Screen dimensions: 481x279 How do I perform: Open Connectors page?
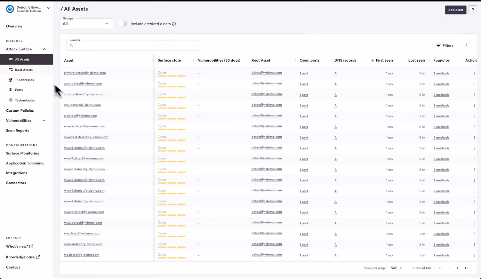(x=16, y=183)
